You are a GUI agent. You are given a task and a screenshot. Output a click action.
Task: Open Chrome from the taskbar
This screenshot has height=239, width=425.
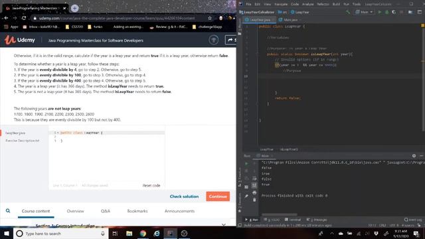(x=143, y=233)
